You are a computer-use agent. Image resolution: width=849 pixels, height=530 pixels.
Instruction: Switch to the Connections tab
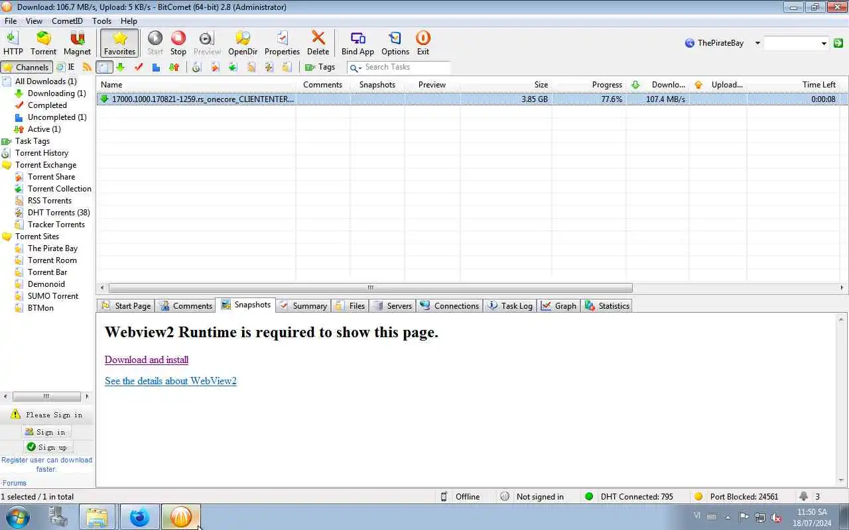[x=449, y=305]
